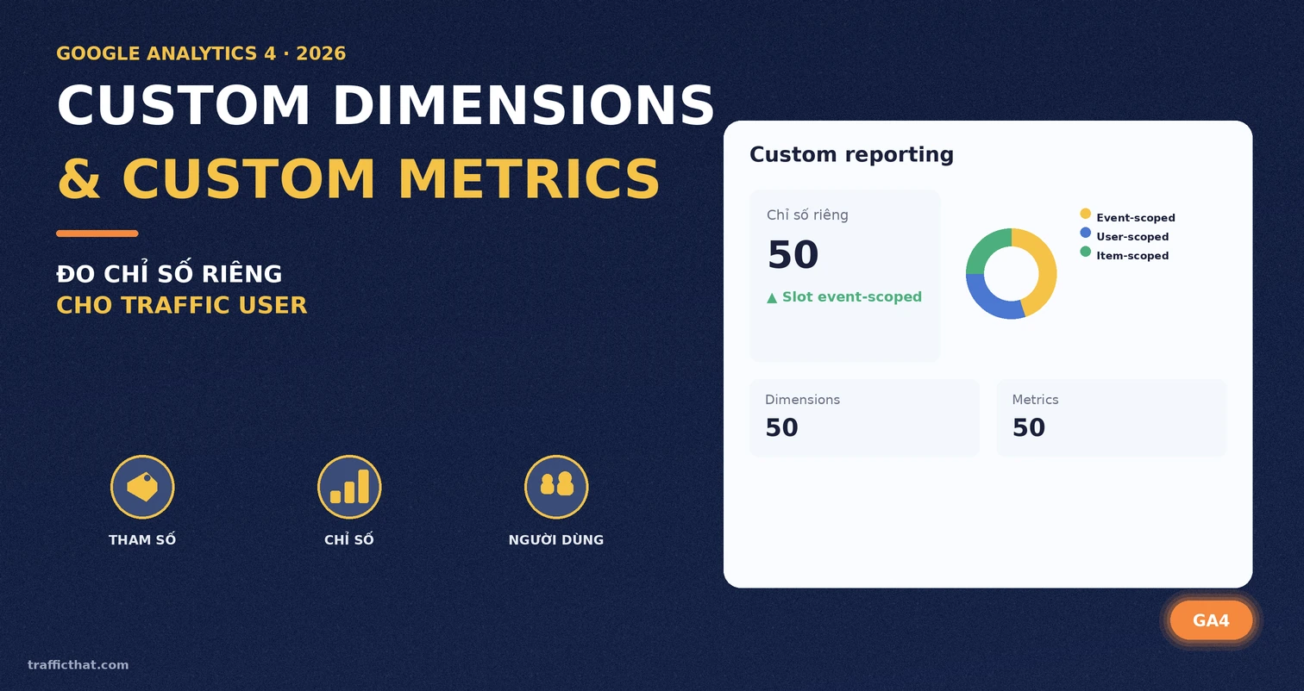The image size is (1304, 691).
Task: Click the 'Custom reporting' card title
Action: click(851, 154)
